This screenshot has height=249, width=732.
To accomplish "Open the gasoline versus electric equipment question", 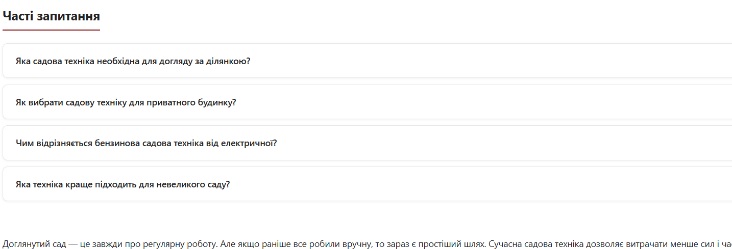I will coord(146,143).
